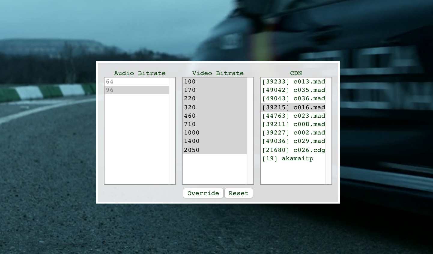Select video bitrate 2050
Screen dimensions: 433x254
pyautogui.click(x=215, y=150)
